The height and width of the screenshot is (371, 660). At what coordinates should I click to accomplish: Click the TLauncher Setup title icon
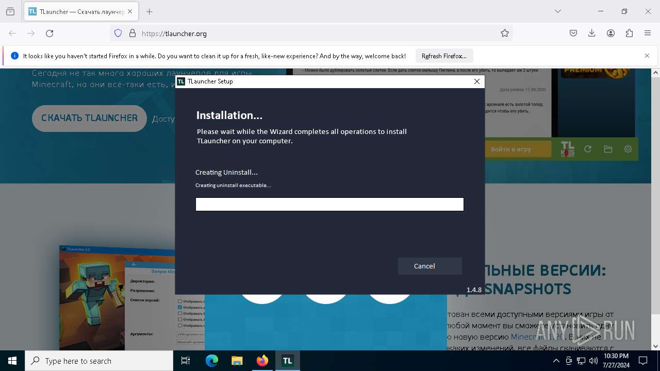(x=181, y=81)
